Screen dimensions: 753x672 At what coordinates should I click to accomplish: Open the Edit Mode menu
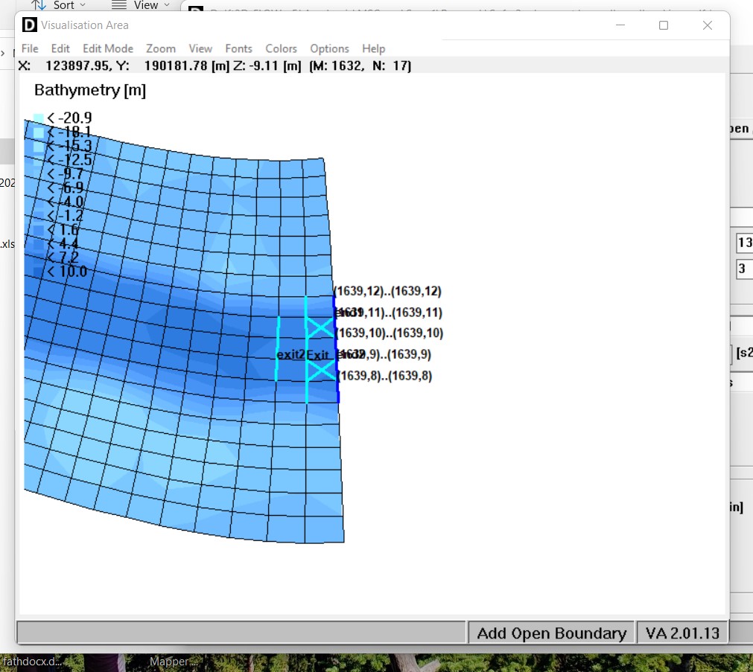(108, 48)
